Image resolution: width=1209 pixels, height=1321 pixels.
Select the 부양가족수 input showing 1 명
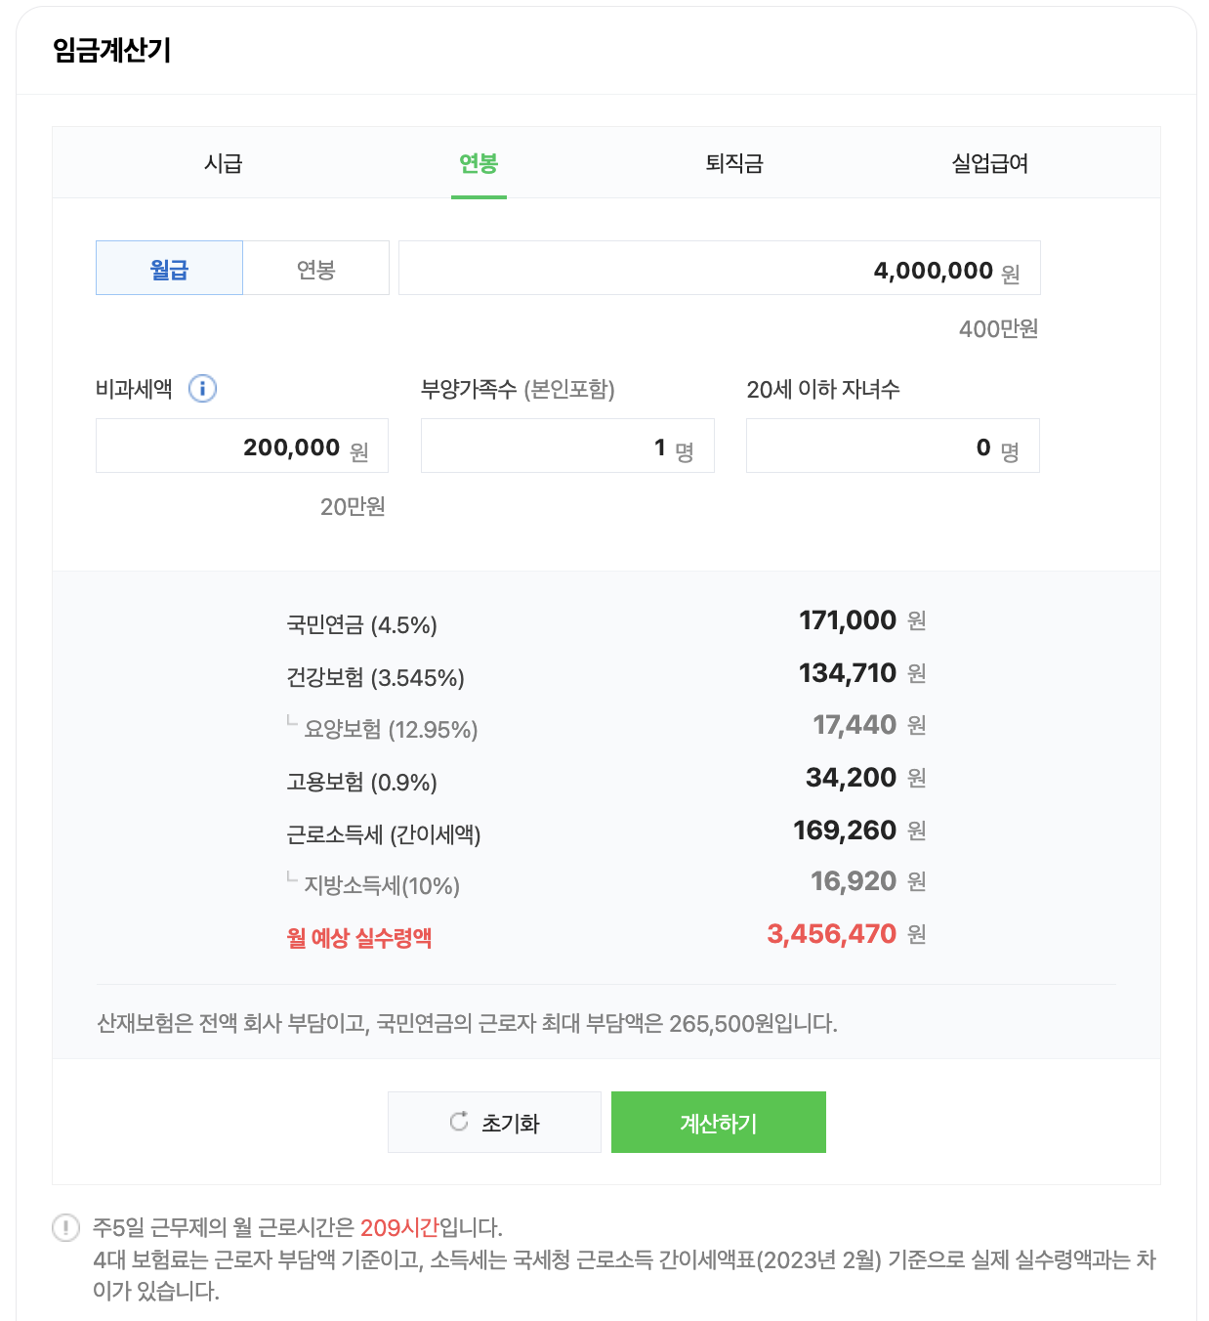pyautogui.click(x=567, y=446)
